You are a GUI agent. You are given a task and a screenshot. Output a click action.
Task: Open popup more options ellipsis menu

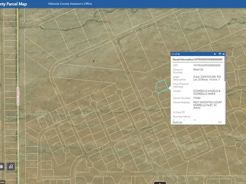coord(220,122)
